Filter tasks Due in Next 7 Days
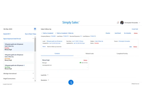Image resolution: width=142 pixels, height=106 pixels. click(x=30, y=34)
